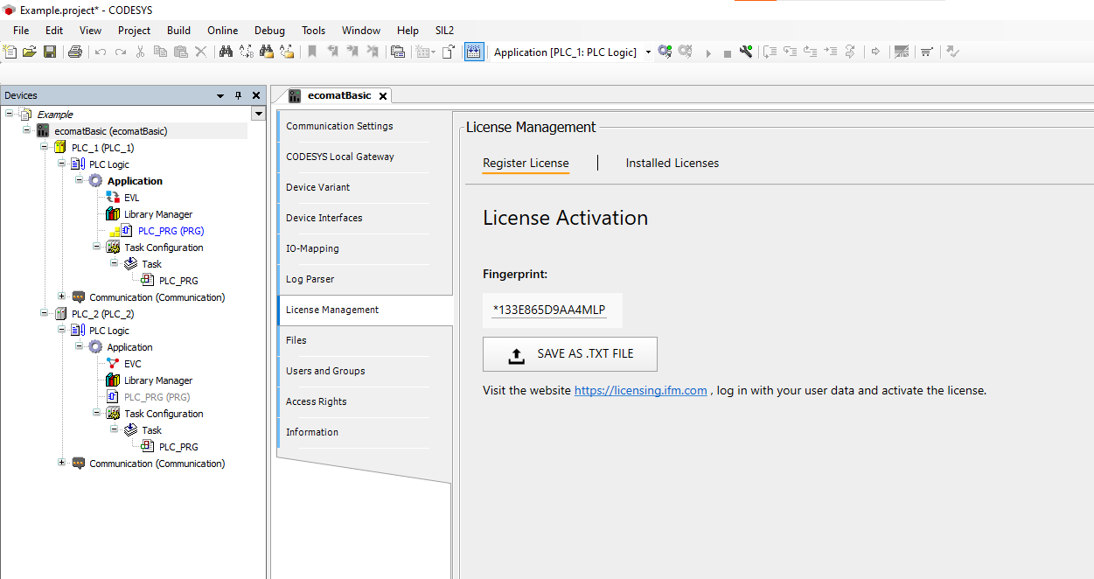Pin the Devices panel with pushpin icon
1094x579 pixels.
pos(238,95)
